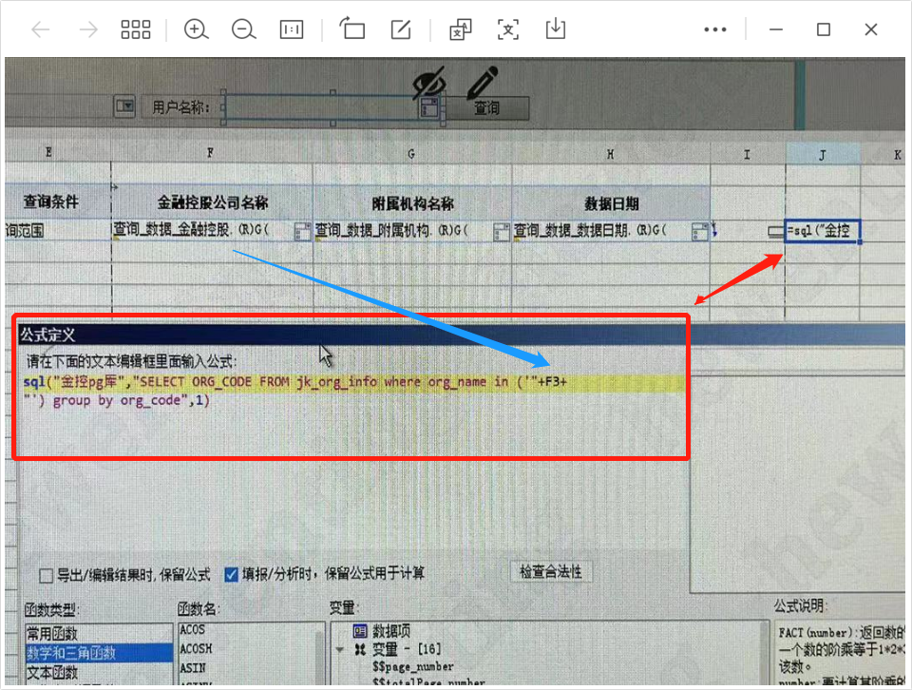
Task: Click the small icon inside 用户名称 field
Action: (428, 107)
